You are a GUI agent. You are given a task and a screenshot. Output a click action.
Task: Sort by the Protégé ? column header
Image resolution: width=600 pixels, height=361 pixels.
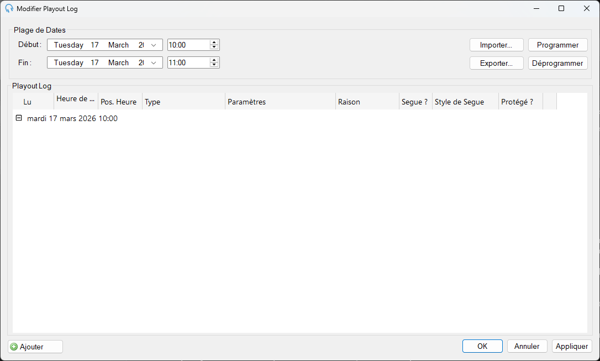pyautogui.click(x=520, y=102)
